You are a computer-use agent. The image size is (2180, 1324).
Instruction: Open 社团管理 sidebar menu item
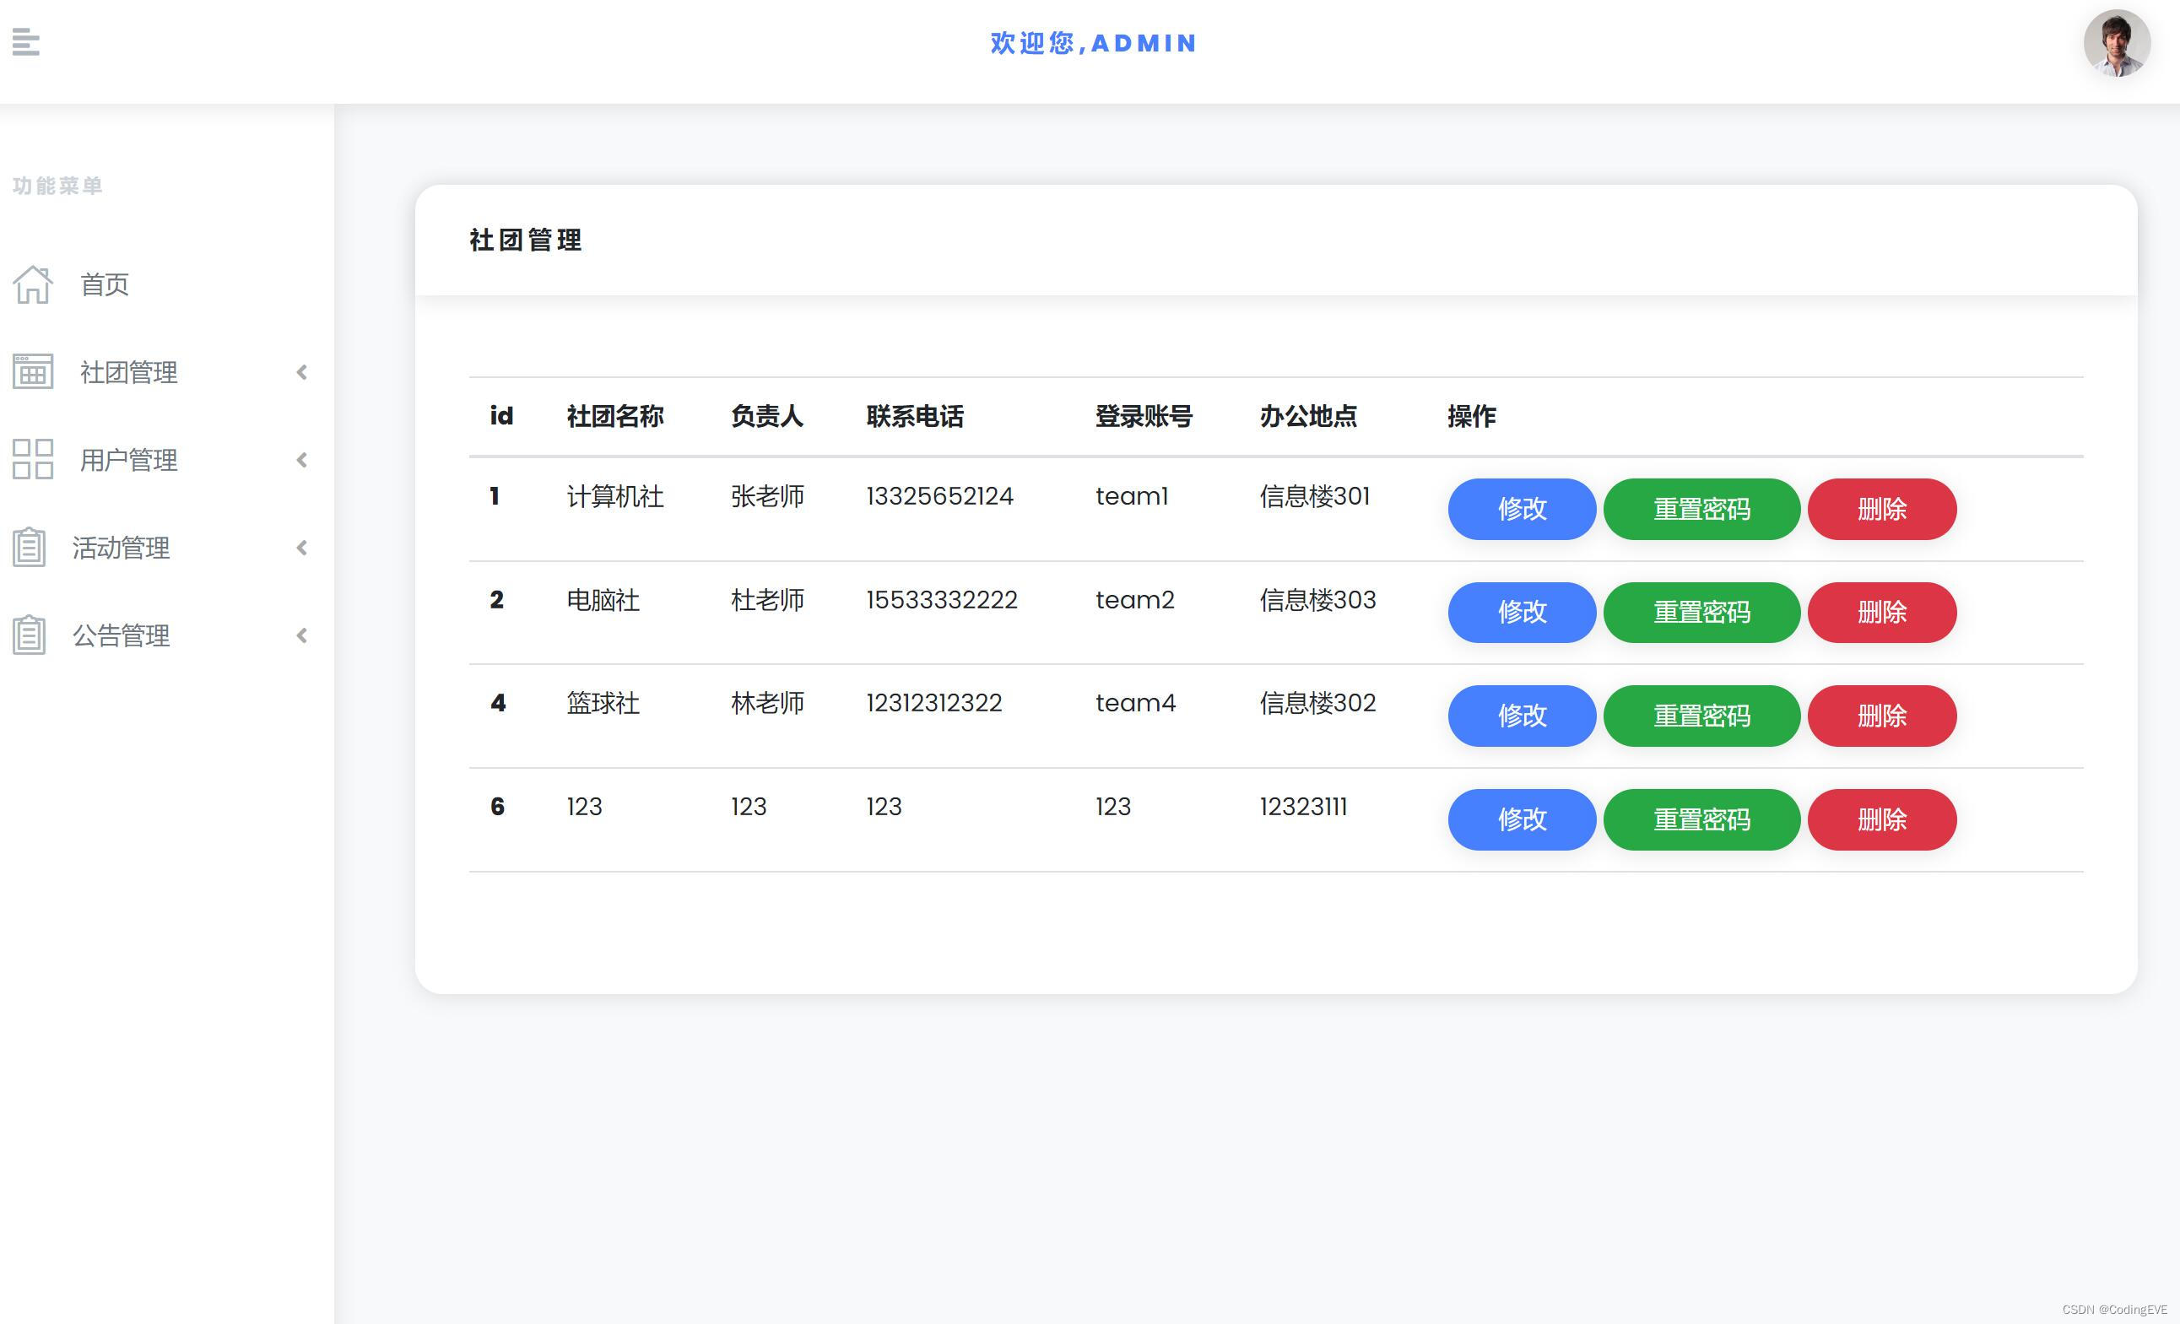[128, 372]
